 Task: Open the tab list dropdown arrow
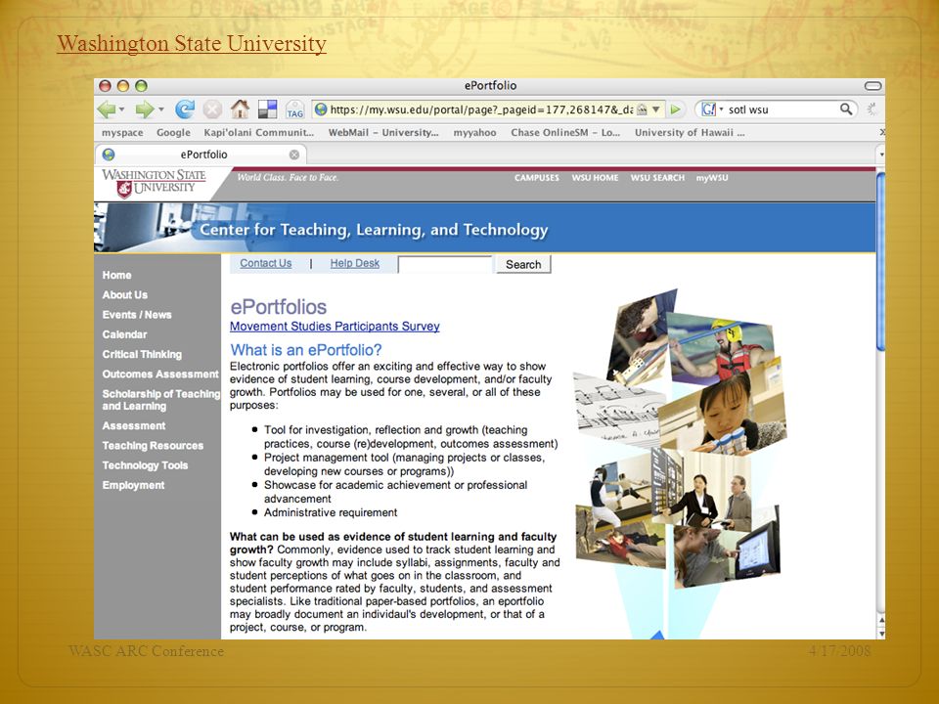(881, 154)
